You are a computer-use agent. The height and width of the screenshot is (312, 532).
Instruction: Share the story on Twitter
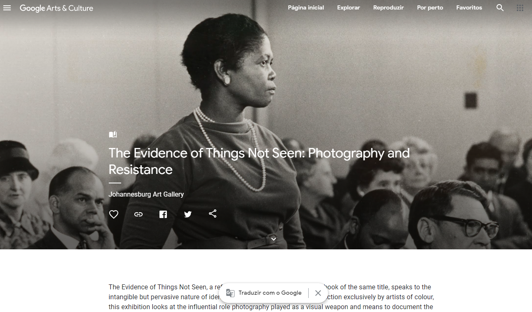pos(188,214)
